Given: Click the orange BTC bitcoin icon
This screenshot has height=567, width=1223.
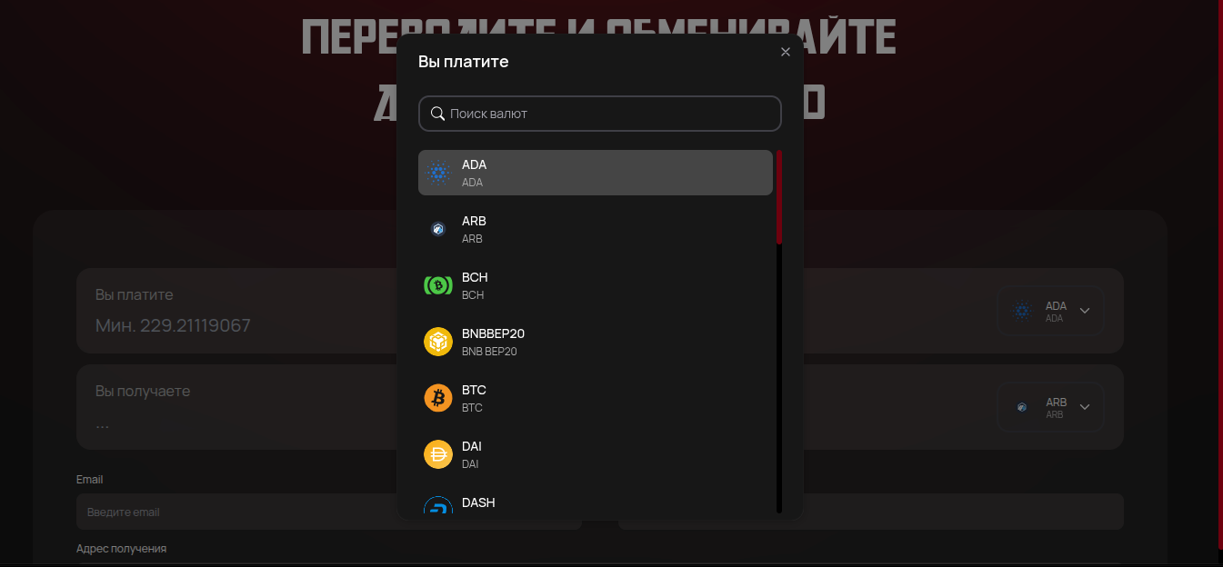Looking at the screenshot, I should click(x=438, y=398).
